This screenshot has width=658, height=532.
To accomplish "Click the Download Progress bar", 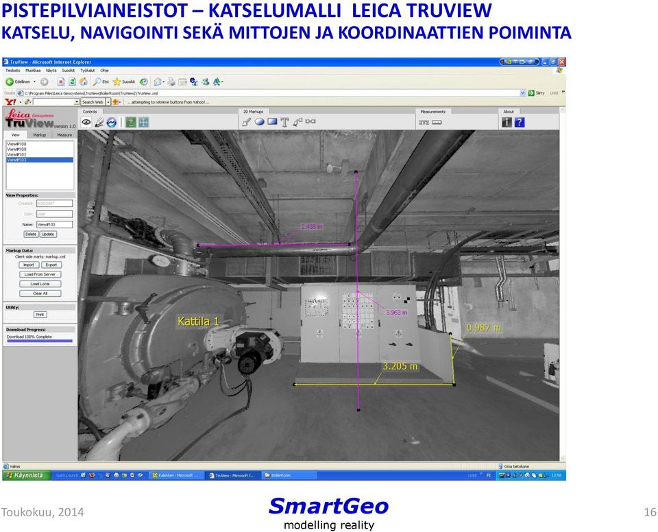I will click(40, 341).
